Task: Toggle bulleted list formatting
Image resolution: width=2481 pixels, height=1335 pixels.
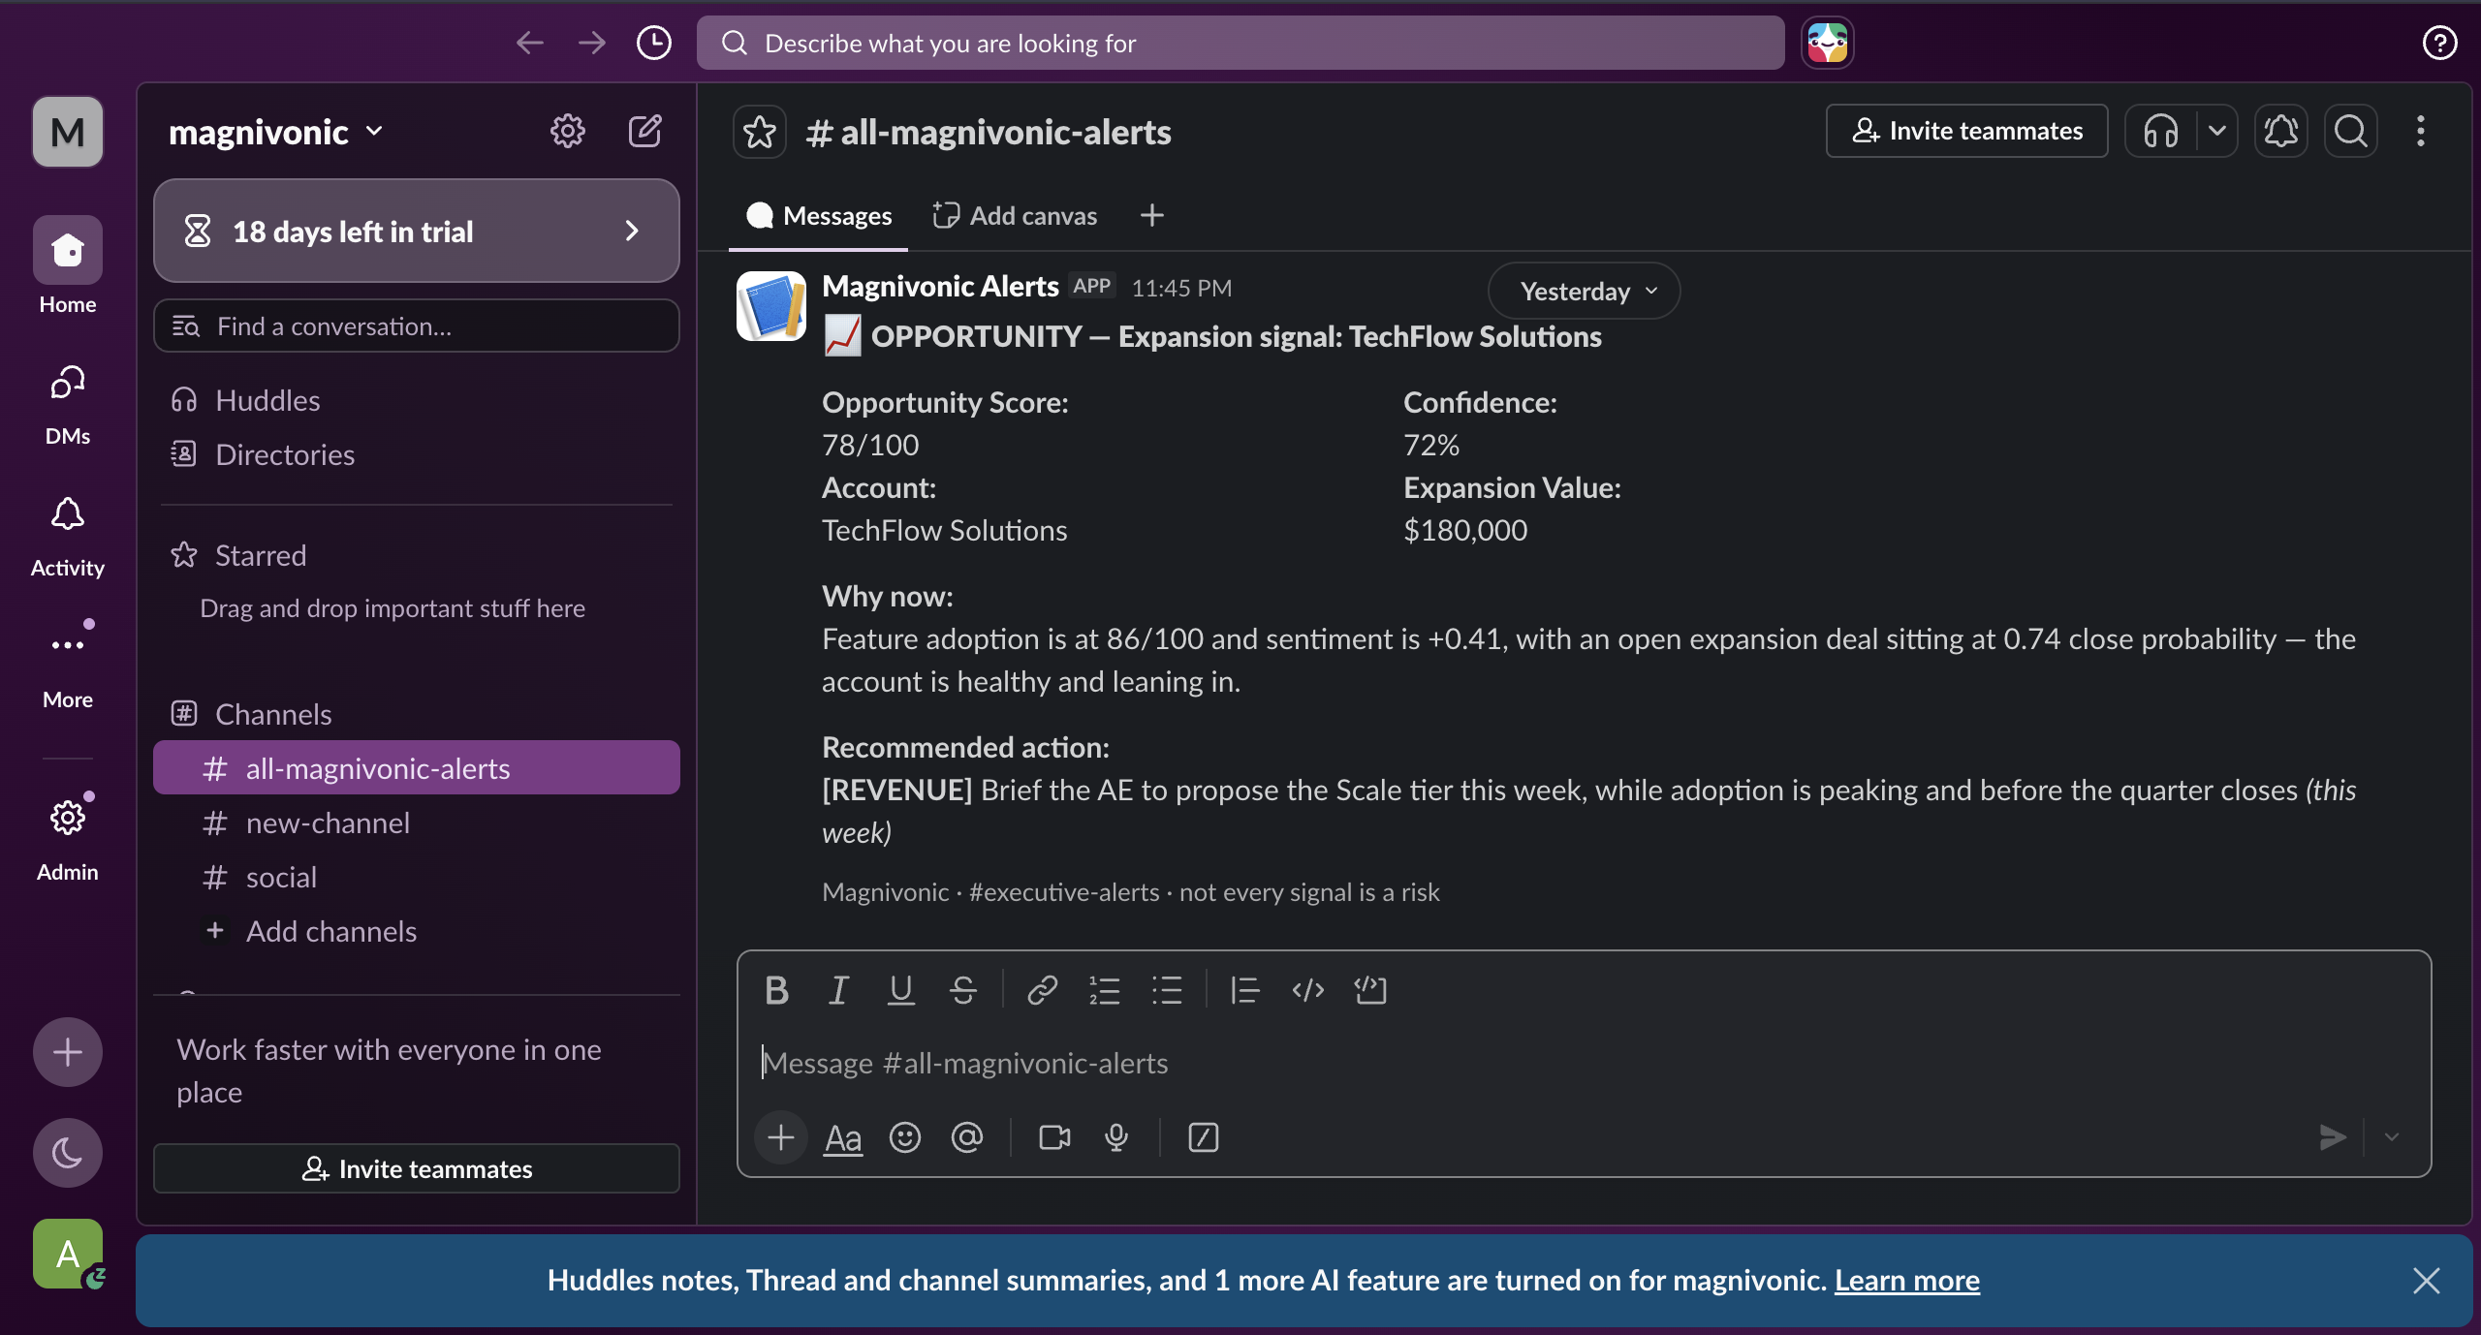Action: pyautogui.click(x=1166, y=990)
